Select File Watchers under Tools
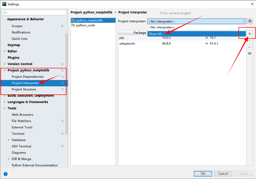 21,121
